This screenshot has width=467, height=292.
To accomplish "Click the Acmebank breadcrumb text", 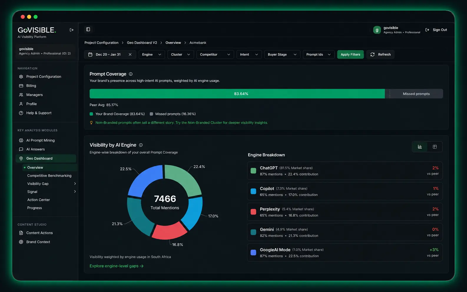I will (198, 43).
